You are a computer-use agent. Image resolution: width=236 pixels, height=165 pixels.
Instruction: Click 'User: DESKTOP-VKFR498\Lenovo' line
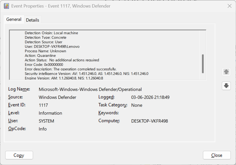tap(52, 46)
